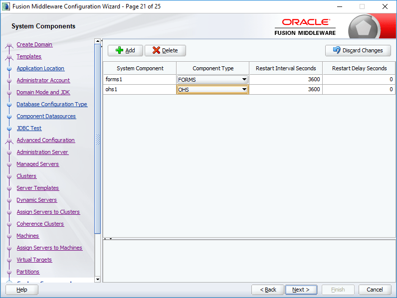Click the Back button
Screen dimensions: 397x298
[x=268, y=290]
